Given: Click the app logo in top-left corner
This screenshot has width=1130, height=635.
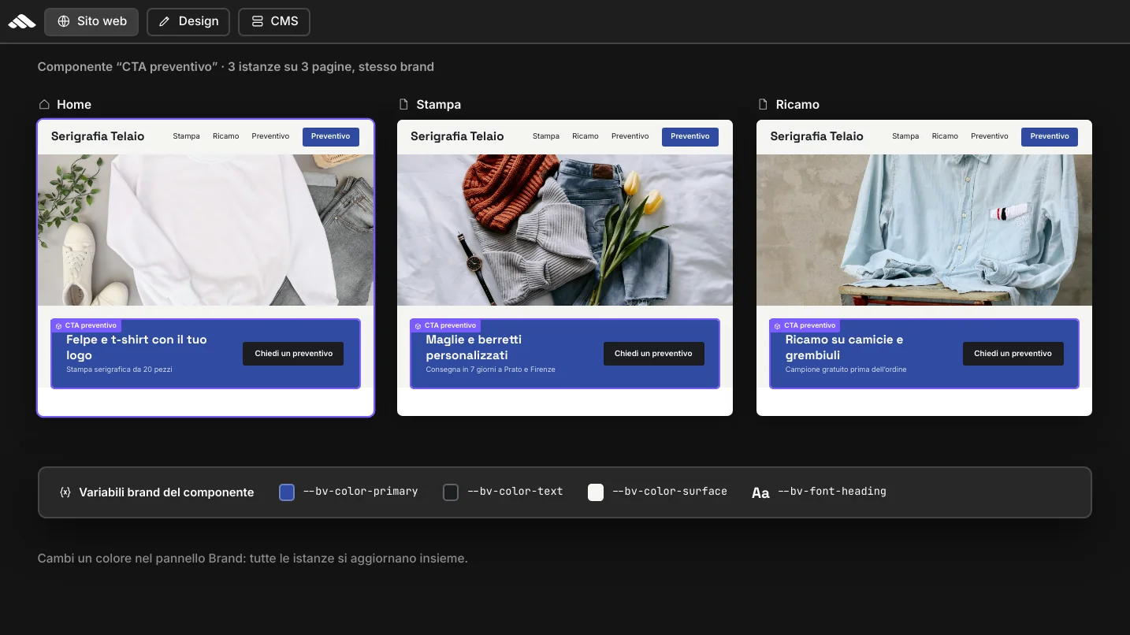Looking at the screenshot, I should coord(22,21).
